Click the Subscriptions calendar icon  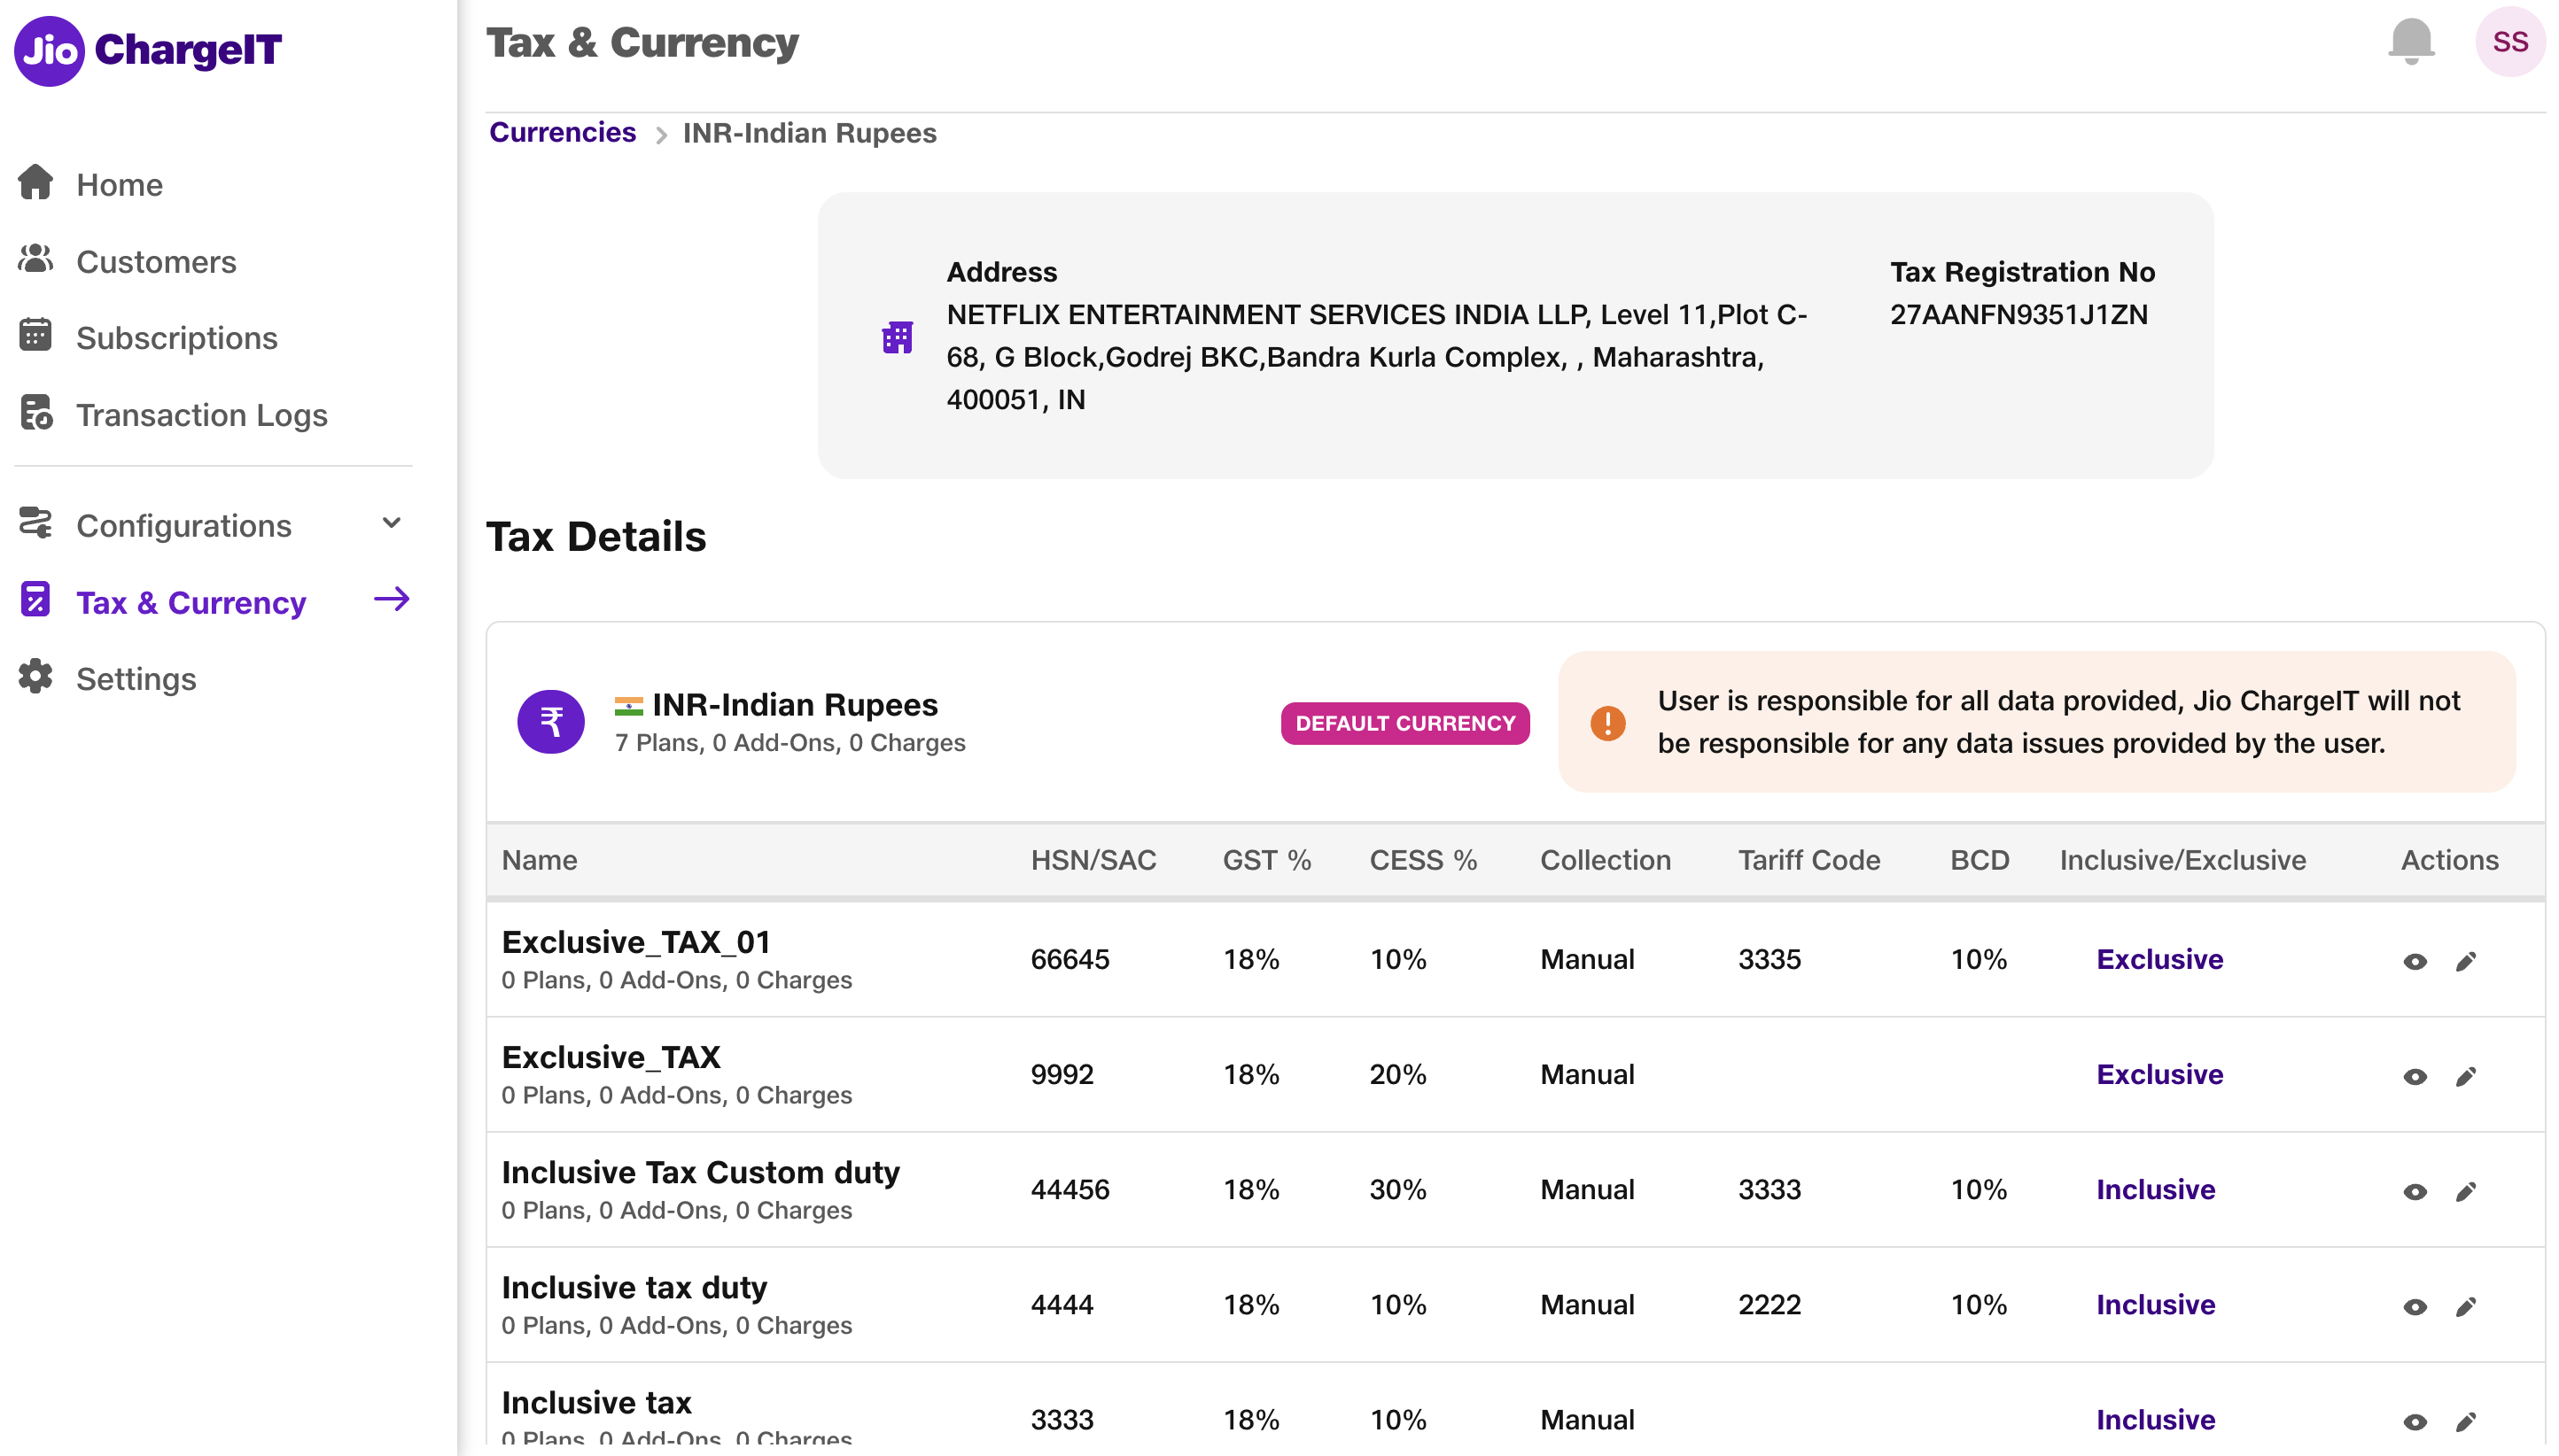(x=36, y=336)
